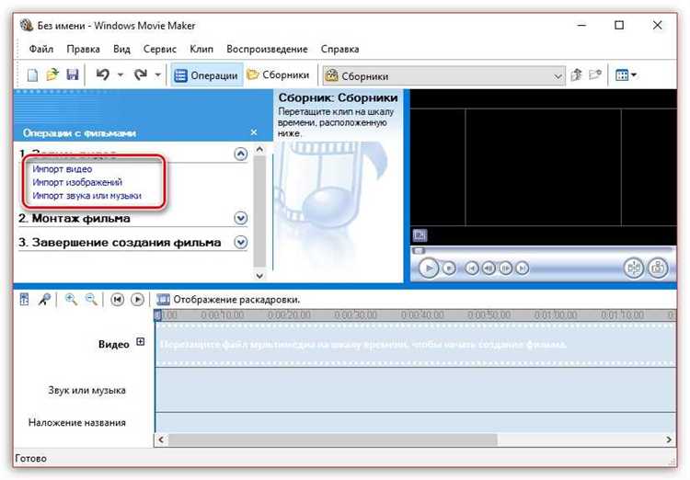Jump forward to the end in preview
The width and height of the screenshot is (690, 480).
click(522, 268)
